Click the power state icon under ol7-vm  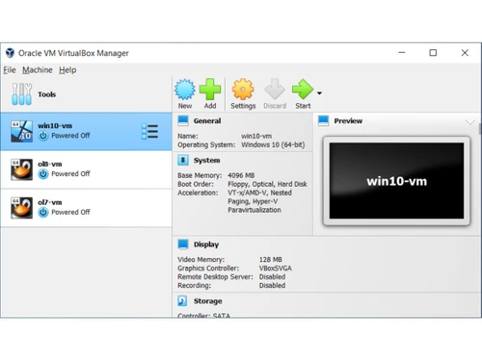[43, 212]
